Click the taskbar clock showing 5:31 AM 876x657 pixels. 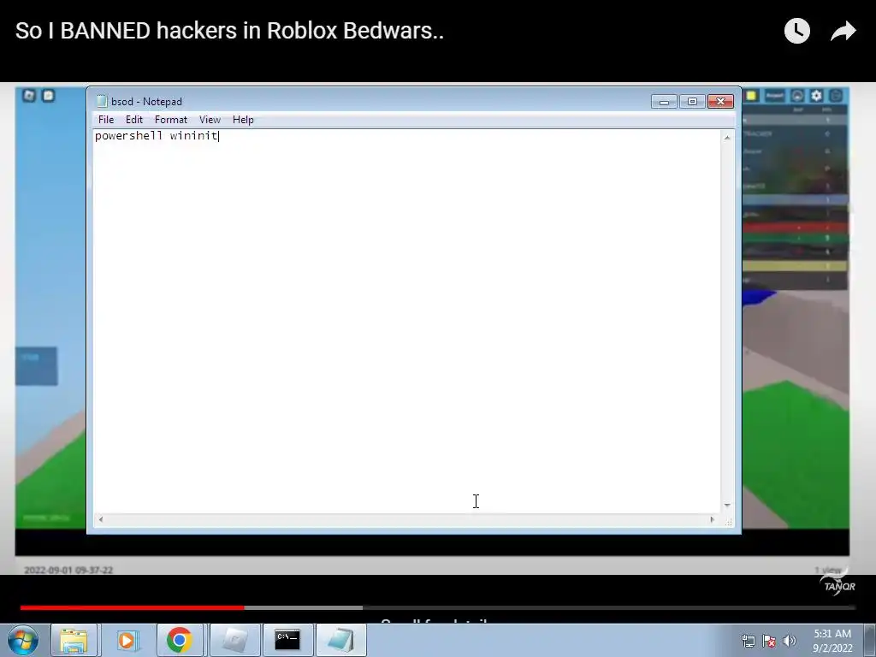(832, 641)
